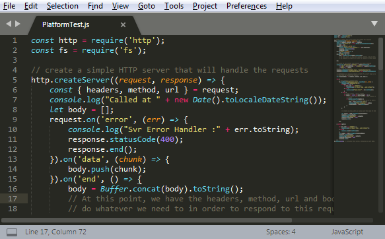Open the Tools menu

click(x=174, y=6)
